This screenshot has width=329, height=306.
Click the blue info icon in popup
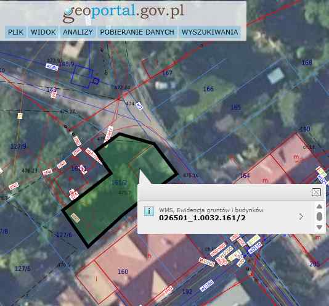148,211
